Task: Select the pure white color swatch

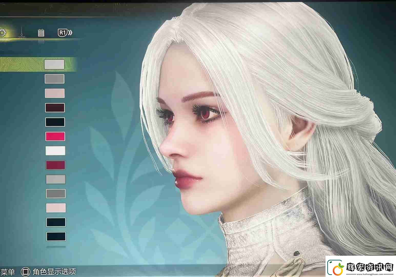Action: coord(55,151)
